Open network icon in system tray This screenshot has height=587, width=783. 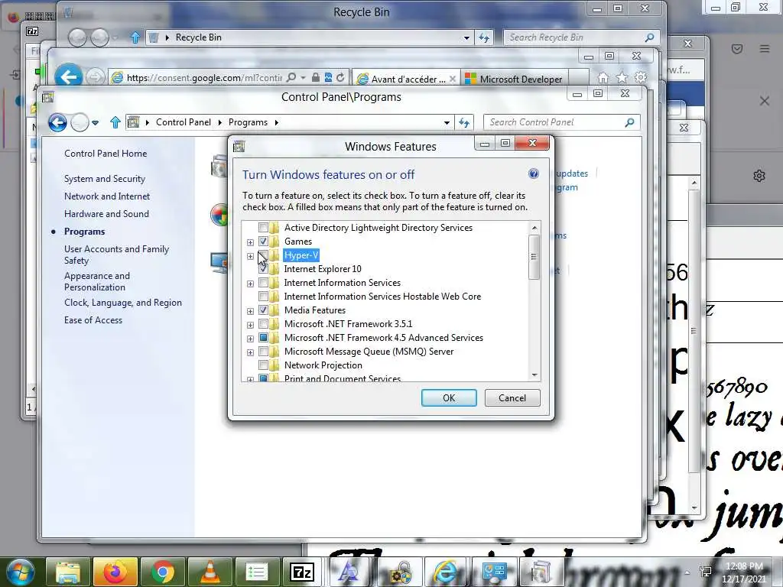pyautogui.click(x=706, y=572)
